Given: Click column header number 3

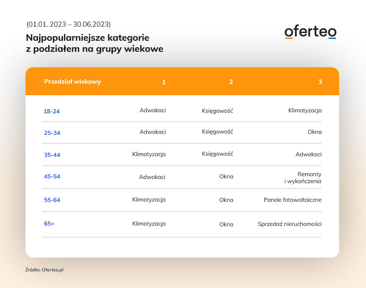Looking at the screenshot, I should point(320,82).
